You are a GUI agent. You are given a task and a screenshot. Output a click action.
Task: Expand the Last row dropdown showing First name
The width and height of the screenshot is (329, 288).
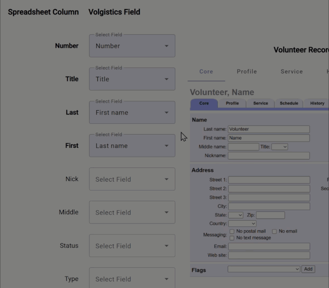click(132, 112)
